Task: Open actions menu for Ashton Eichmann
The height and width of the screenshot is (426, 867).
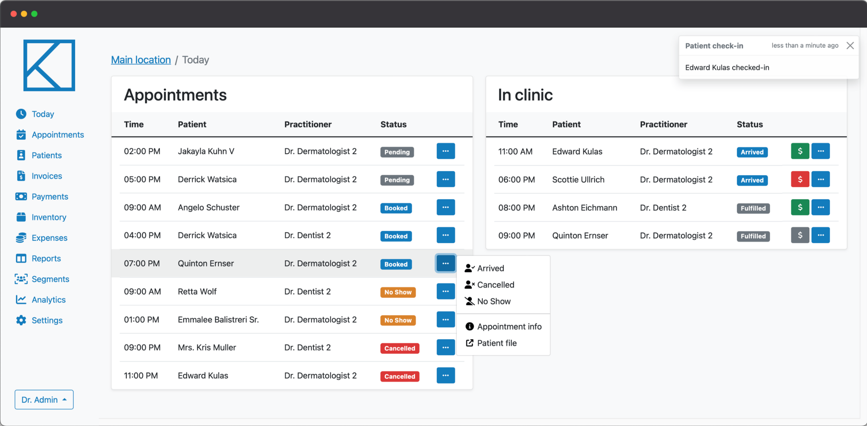Action: click(x=821, y=207)
